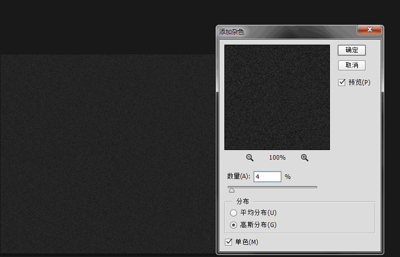
Task: Close the 添加杂色 dialog with the X
Action: [x=370, y=29]
